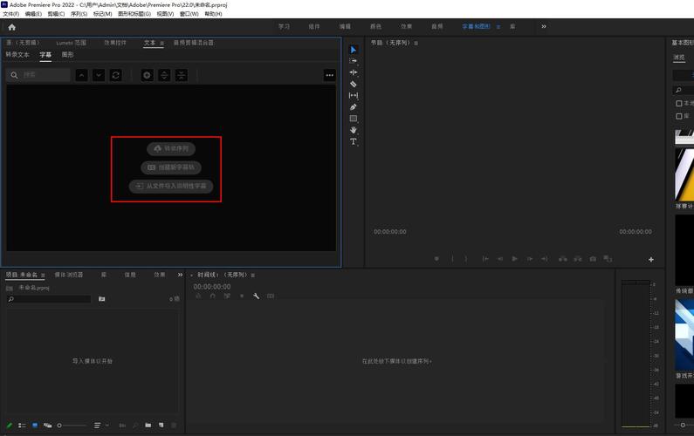This screenshot has height=436, width=694.
Task: Open the captions panel three-dot menu
Action: click(x=330, y=75)
